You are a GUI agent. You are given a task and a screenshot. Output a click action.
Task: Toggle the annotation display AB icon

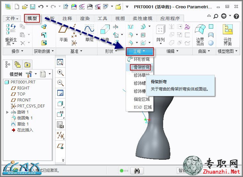tap(60, 114)
